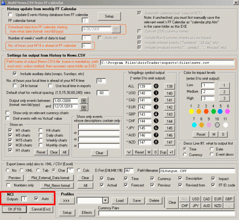239x220 pixels.
Task: Click Preview export button
Action: [x=15, y=178]
